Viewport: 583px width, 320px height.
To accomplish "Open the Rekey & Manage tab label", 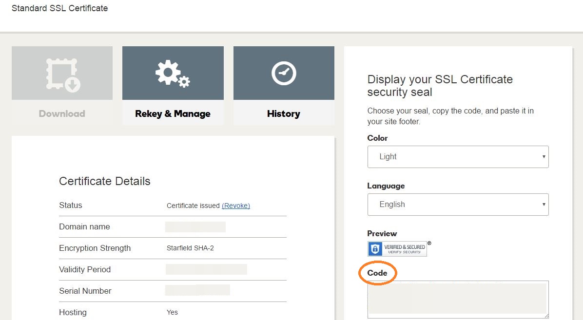I will [x=173, y=113].
